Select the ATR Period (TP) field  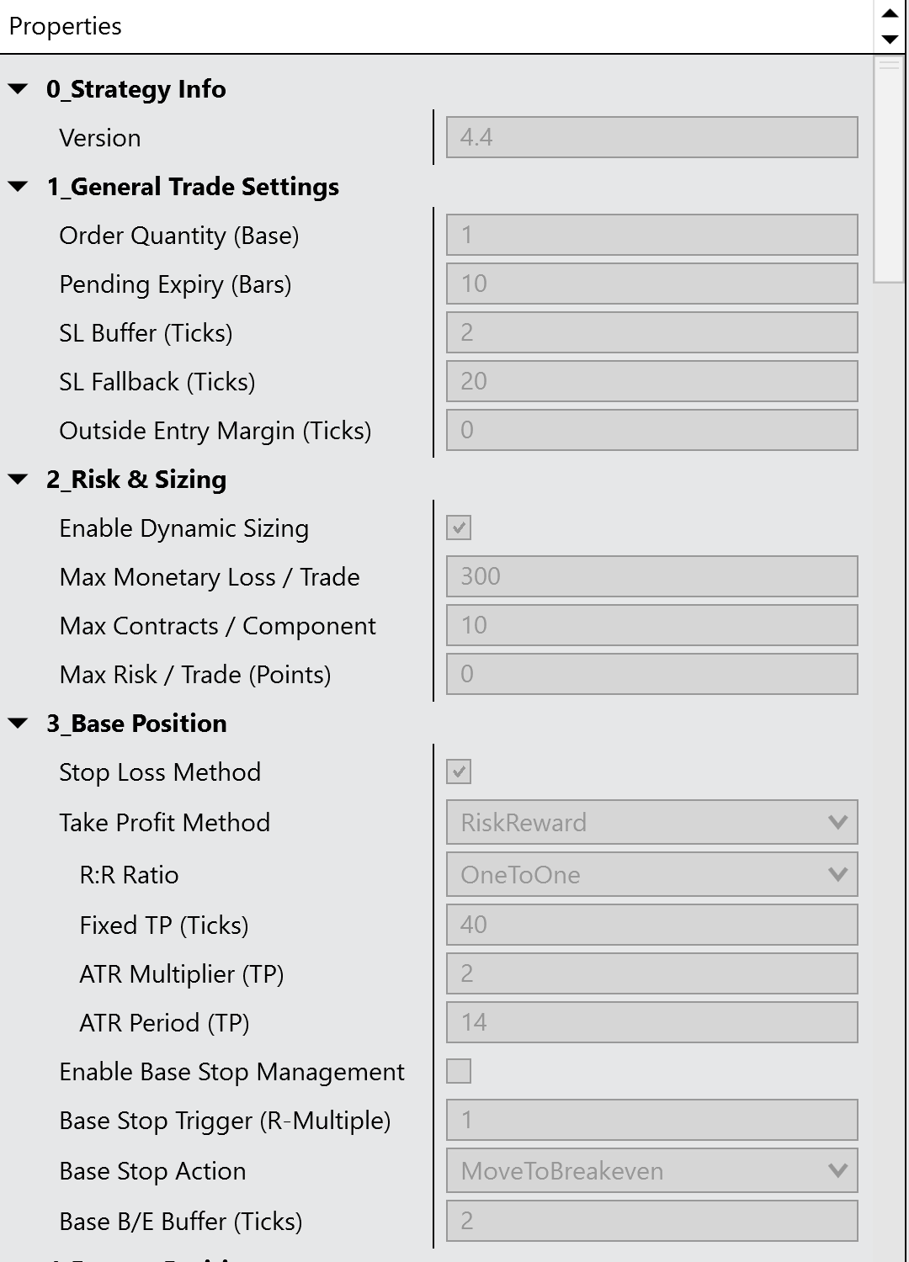pos(651,1023)
